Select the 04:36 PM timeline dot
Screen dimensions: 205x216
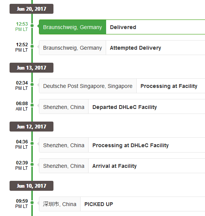(32, 143)
